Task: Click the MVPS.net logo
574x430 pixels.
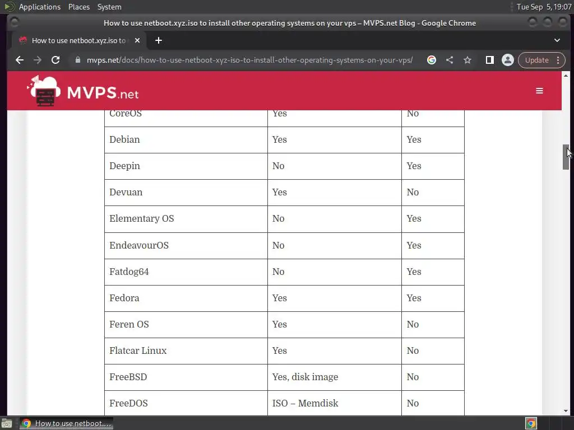Action: tap(83, 91)
